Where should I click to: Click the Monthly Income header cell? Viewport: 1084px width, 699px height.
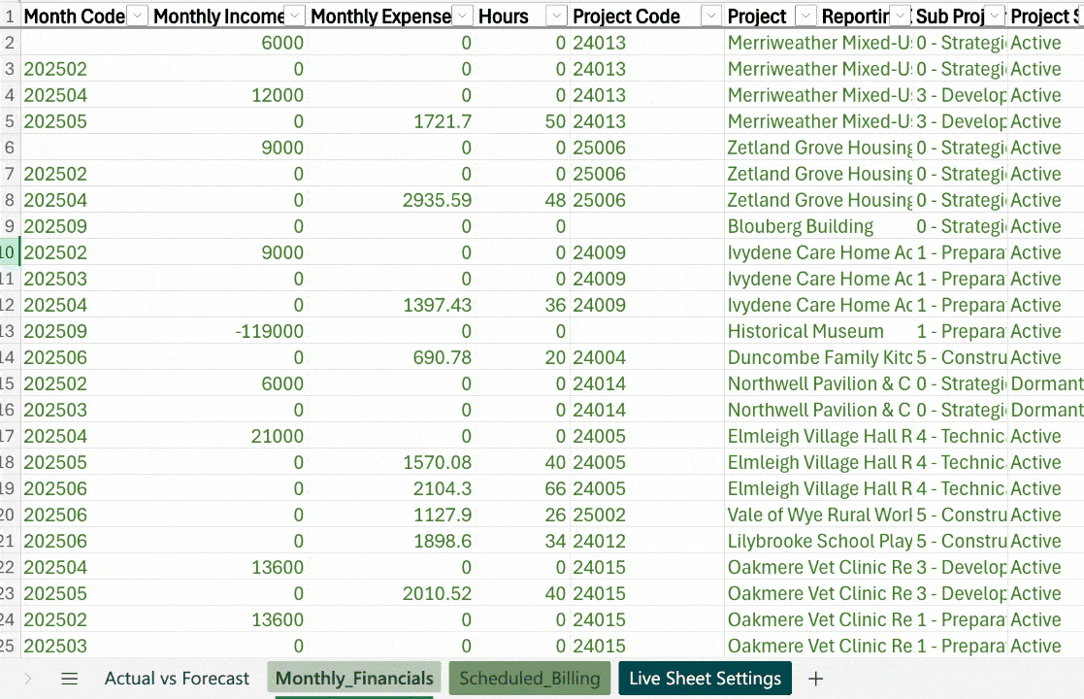(218, 16)
